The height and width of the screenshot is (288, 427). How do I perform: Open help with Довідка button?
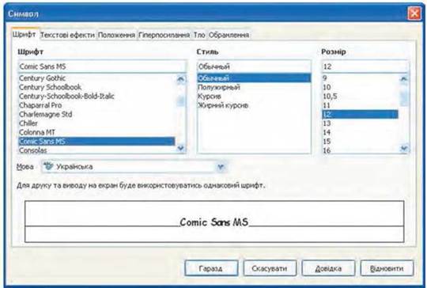point(328,268)
